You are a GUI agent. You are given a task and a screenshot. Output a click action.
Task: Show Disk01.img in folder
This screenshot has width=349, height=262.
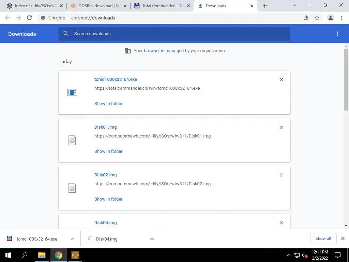click(108, 151)
